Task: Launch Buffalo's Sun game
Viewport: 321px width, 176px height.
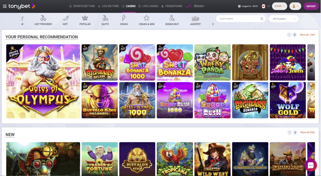Action: [x=137, y=159]
